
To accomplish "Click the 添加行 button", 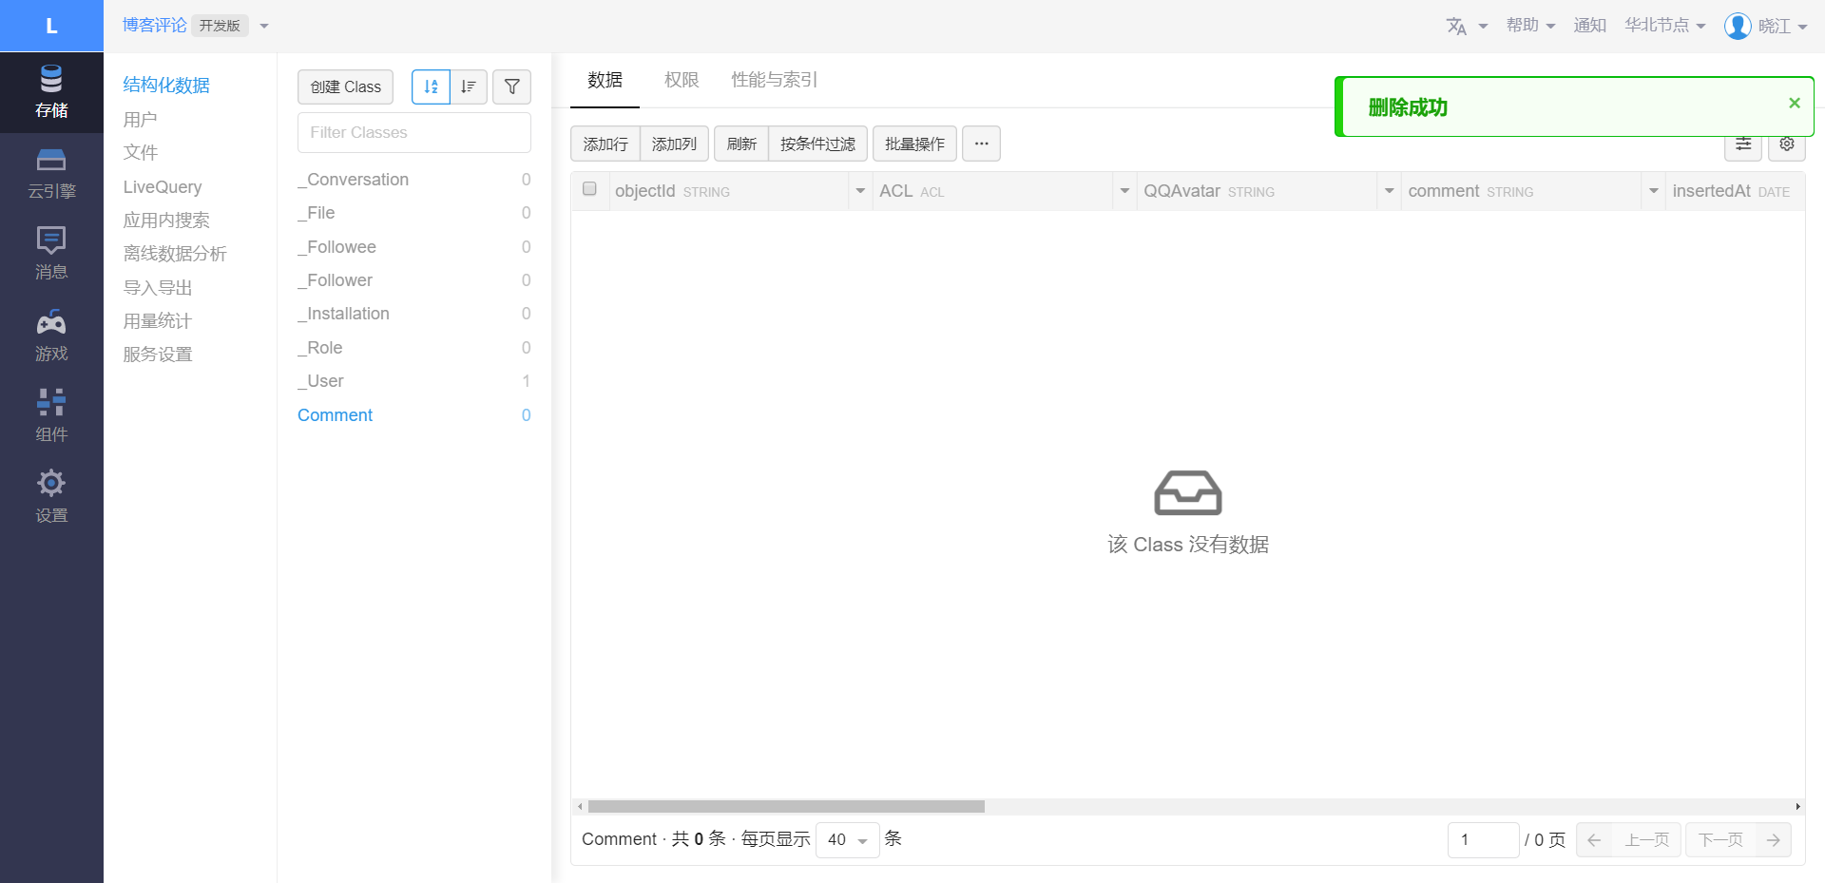I will click(605, 144).
